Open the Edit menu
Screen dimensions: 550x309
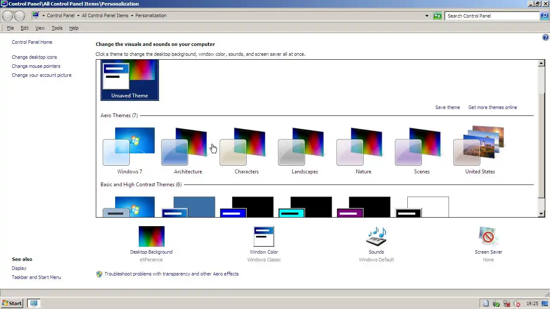(x=24, y=28)
